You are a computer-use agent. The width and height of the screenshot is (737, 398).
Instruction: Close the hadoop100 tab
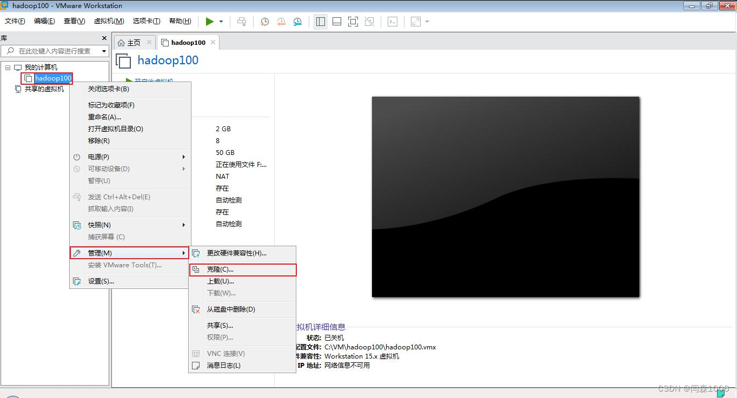click(213, 42)
